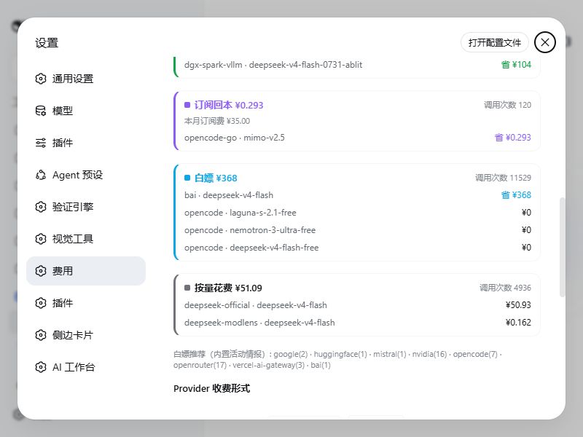Click the 本月订阅费 ¥35.00 text
This screenshot has height=437, width=583.
[217, 121]
